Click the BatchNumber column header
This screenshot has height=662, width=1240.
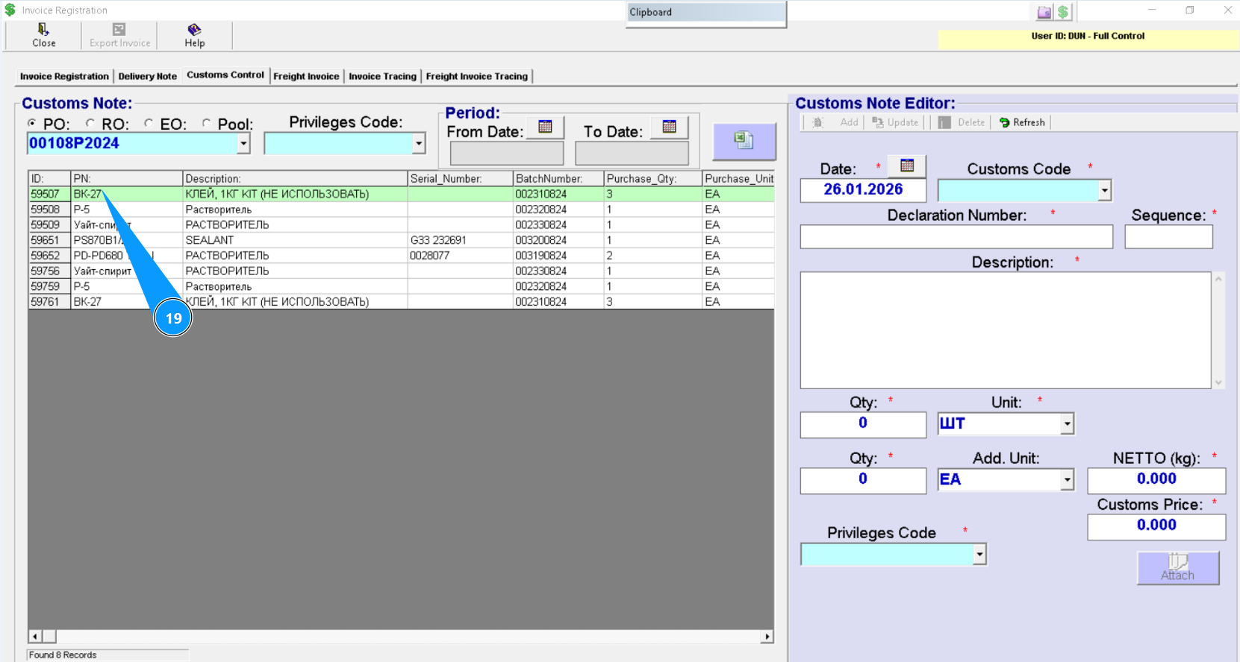[x=558, y=179]
